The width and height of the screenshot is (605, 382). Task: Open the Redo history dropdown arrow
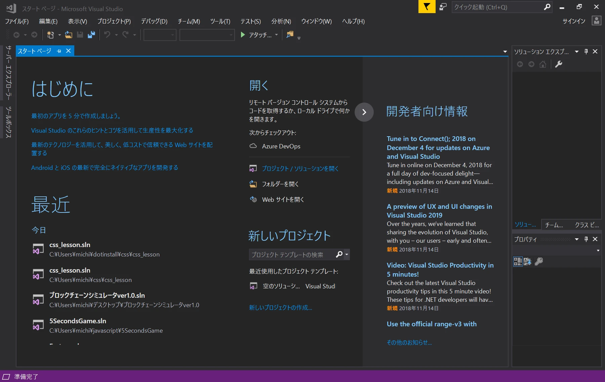134,35
